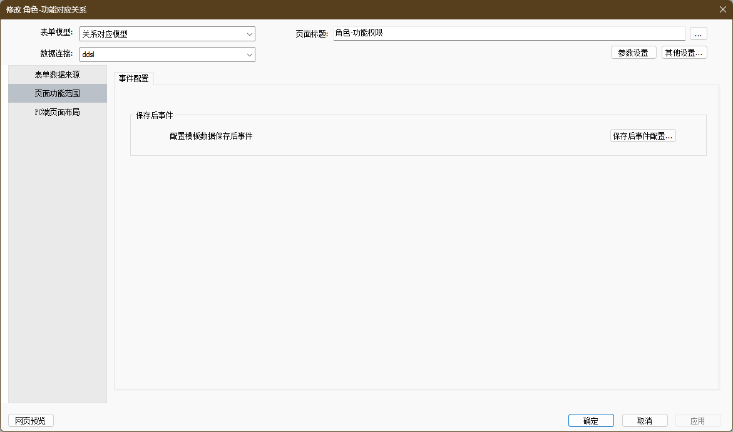
Task: Confirm with the 确定 button
Action: tap(591, 421)
